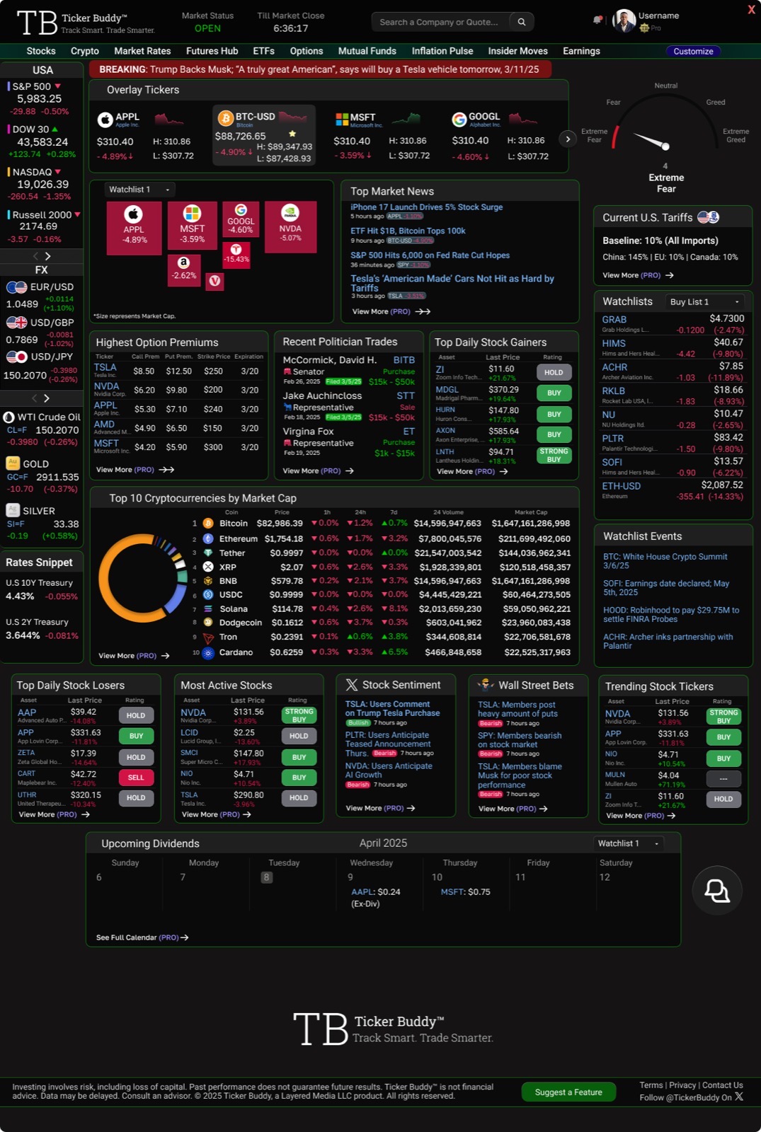Screen dimensions: 761x1132
Task: Open the NVDA heatmap tile
Action: pos(290,226)
